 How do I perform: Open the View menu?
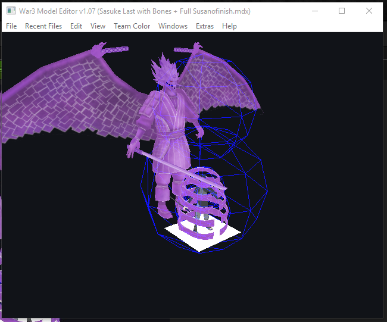pyautogui.click(x=98, y=26)
